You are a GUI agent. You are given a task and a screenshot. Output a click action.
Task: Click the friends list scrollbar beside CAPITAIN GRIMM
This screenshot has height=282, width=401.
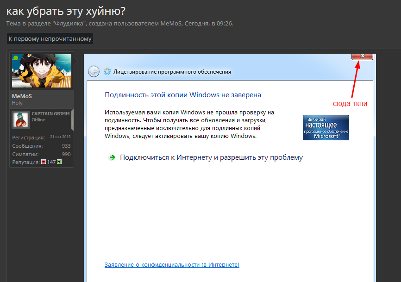(72, 120)
